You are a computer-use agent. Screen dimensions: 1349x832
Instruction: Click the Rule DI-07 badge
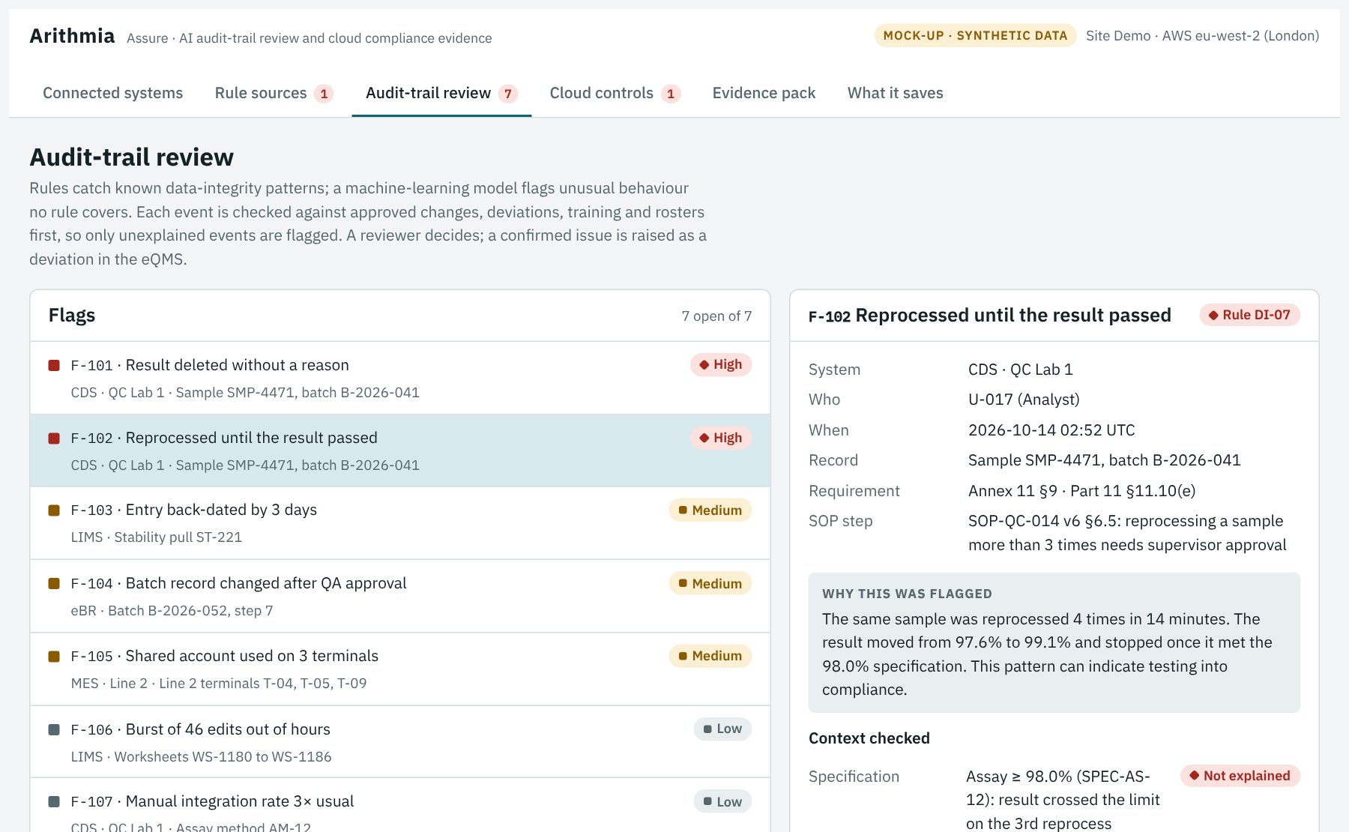coord(1249,315)
